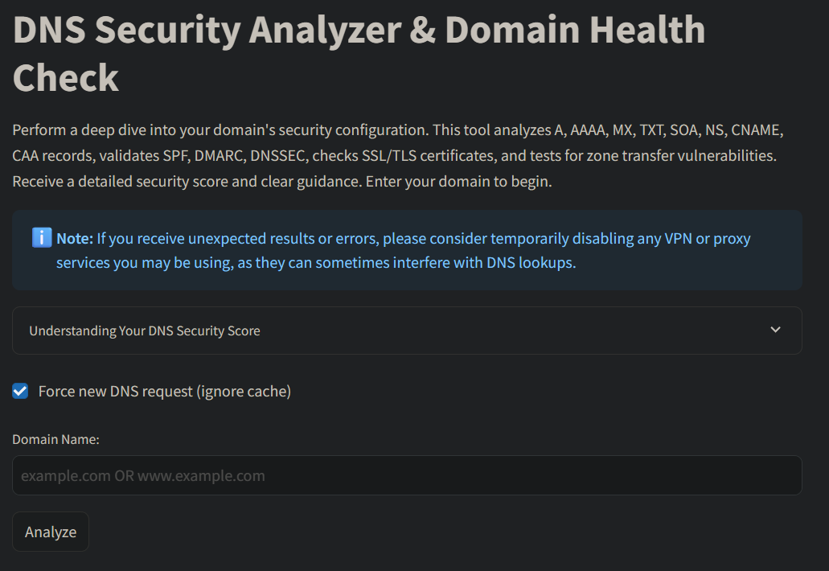829x571 pixels.
Task: Click the "Enter your domain to begin" sentence
Action: click(458, 181)
